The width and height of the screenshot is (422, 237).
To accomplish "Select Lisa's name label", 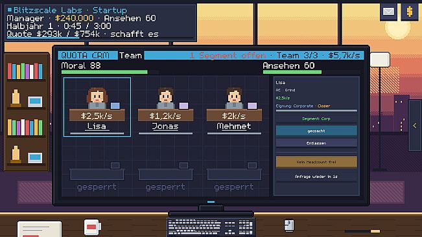I will point(97,126).
